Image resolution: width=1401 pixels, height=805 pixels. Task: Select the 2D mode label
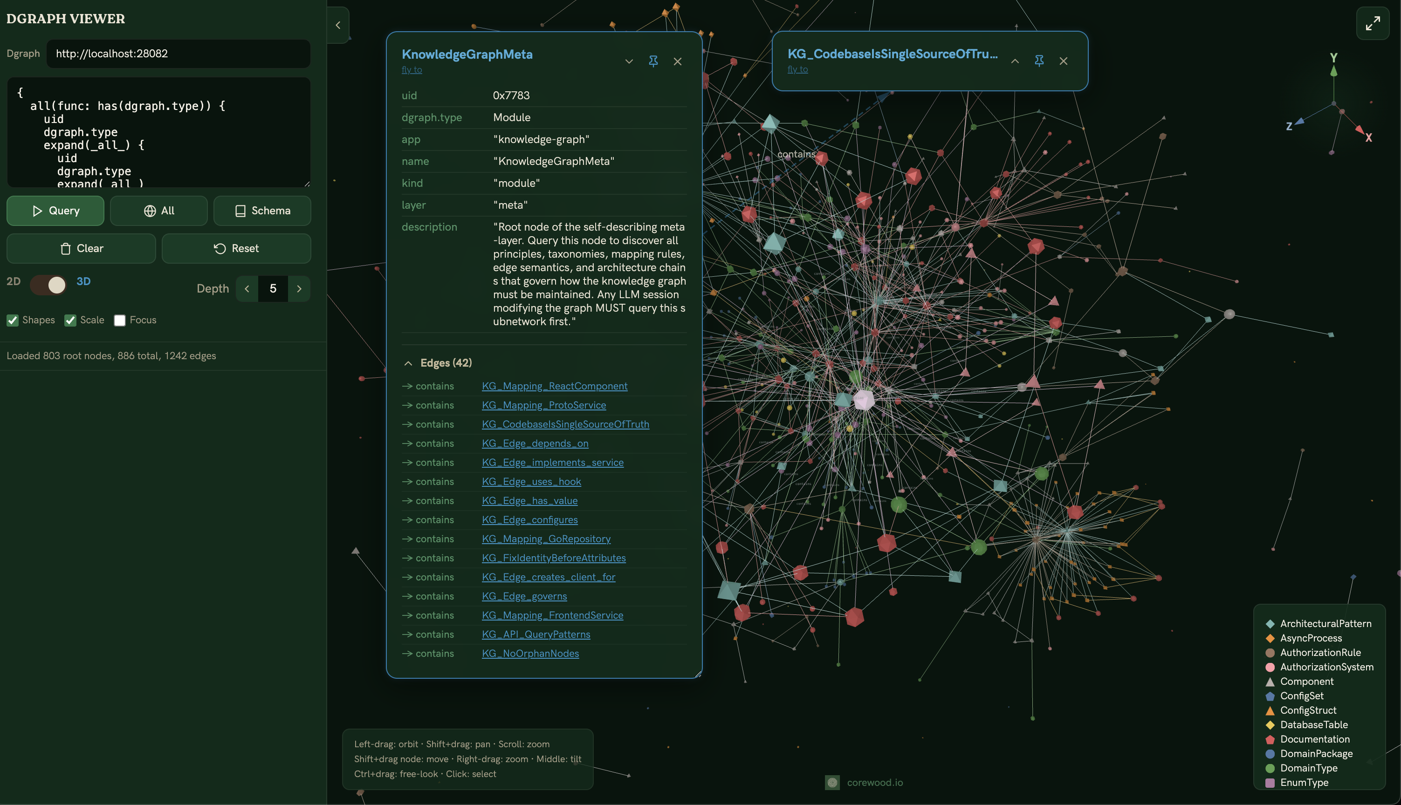[x=13, y=281]
